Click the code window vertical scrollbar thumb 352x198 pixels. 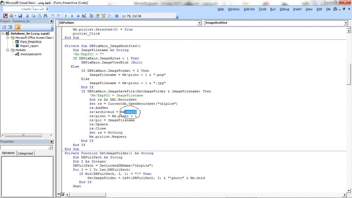coord(348,74)
